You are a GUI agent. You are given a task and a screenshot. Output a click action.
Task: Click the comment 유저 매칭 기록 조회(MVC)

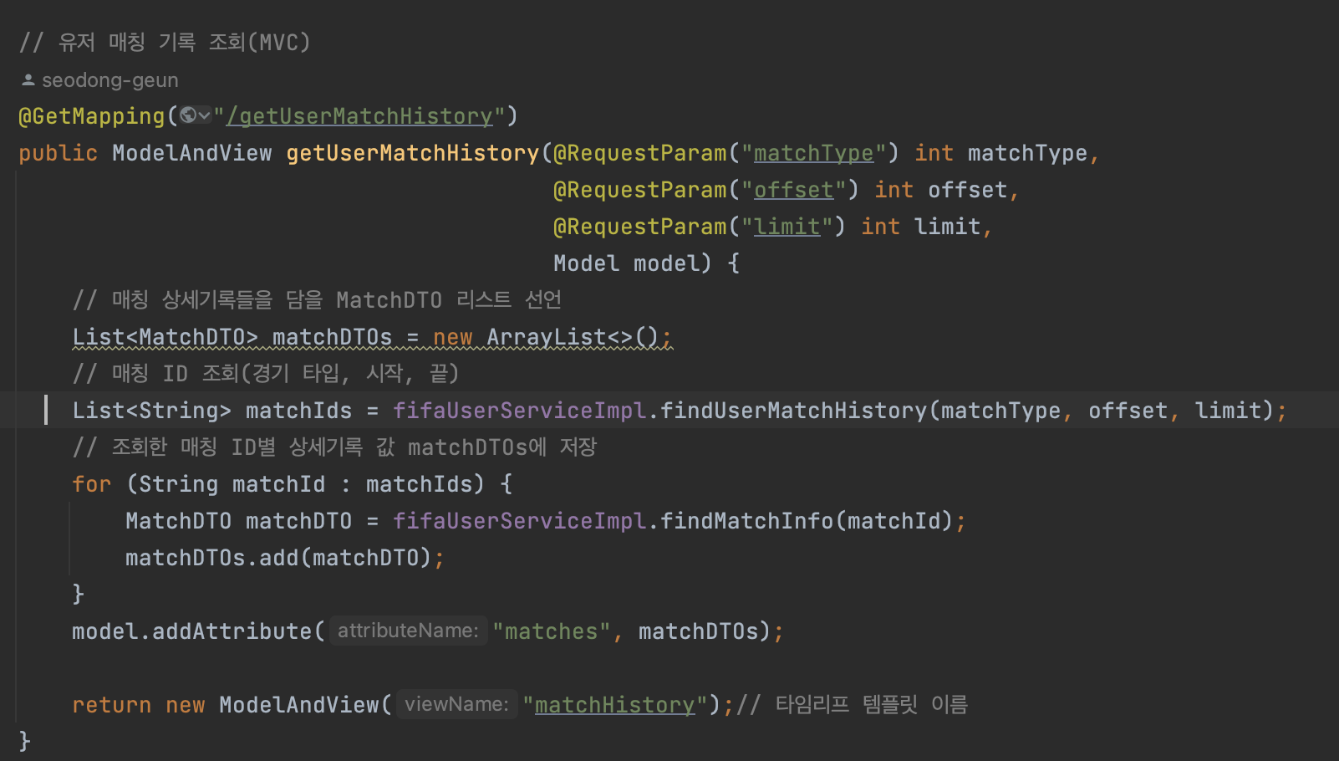click(x=165, y=43)
